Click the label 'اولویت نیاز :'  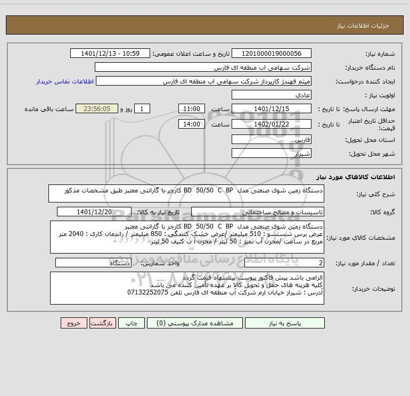point(380,96)
